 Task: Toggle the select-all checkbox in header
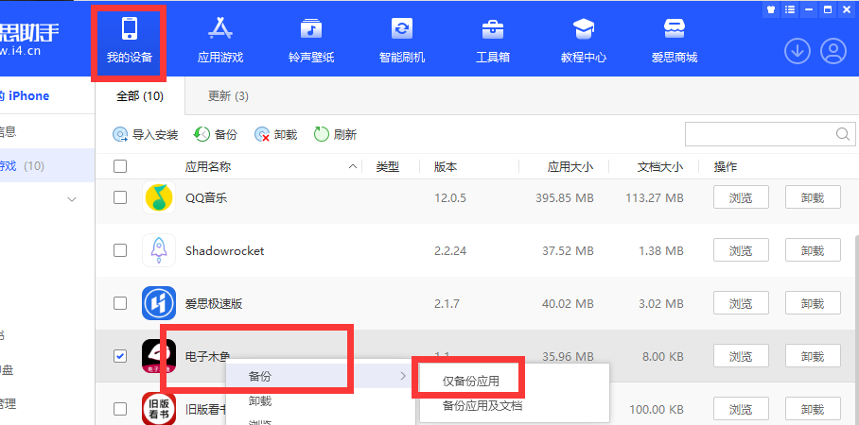pos(120,166)
